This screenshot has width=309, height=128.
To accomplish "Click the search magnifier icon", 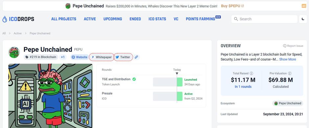I will click(236, 19).
